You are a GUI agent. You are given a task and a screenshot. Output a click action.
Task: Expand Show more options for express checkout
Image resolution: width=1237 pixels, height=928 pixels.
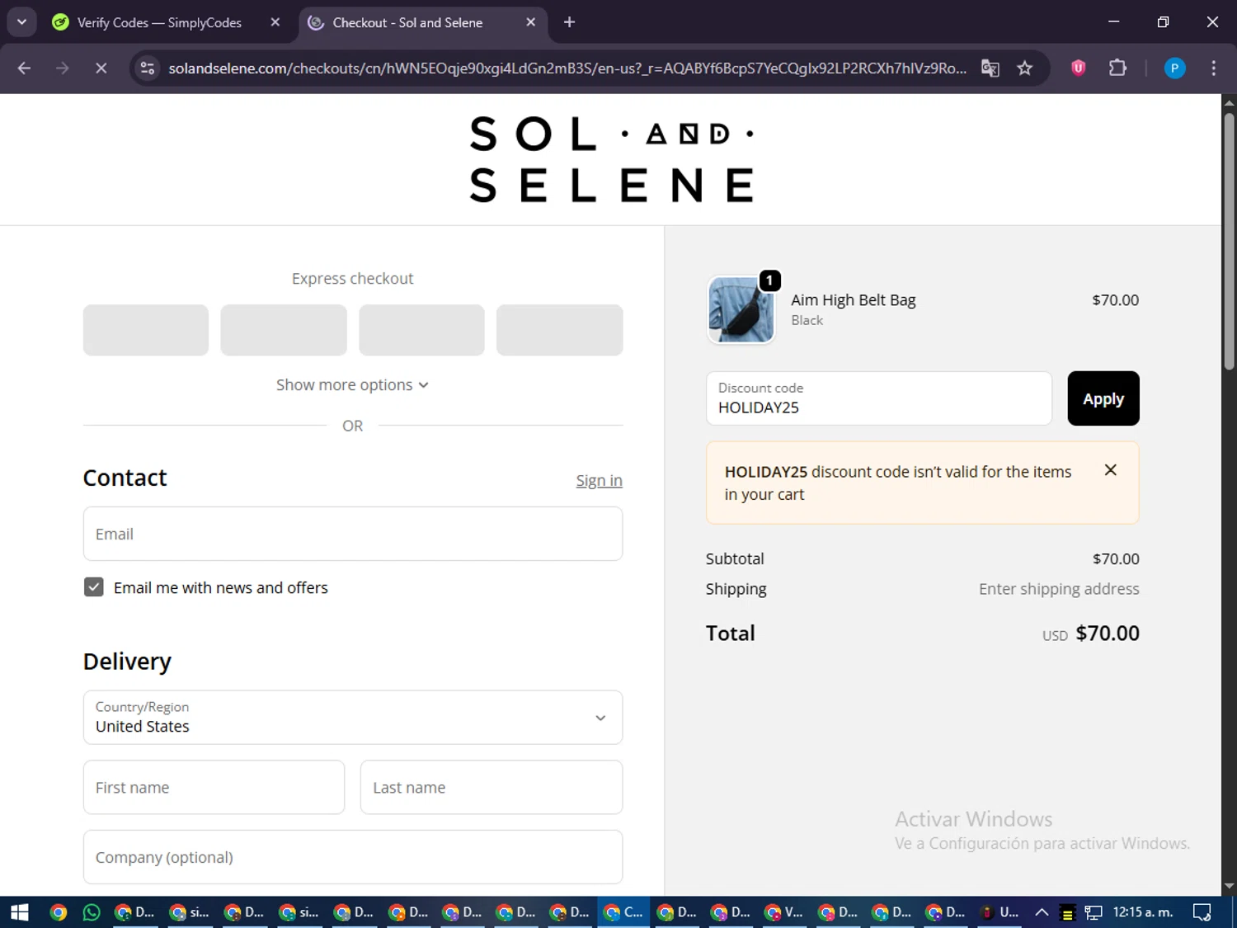click(x=352, y=385)
